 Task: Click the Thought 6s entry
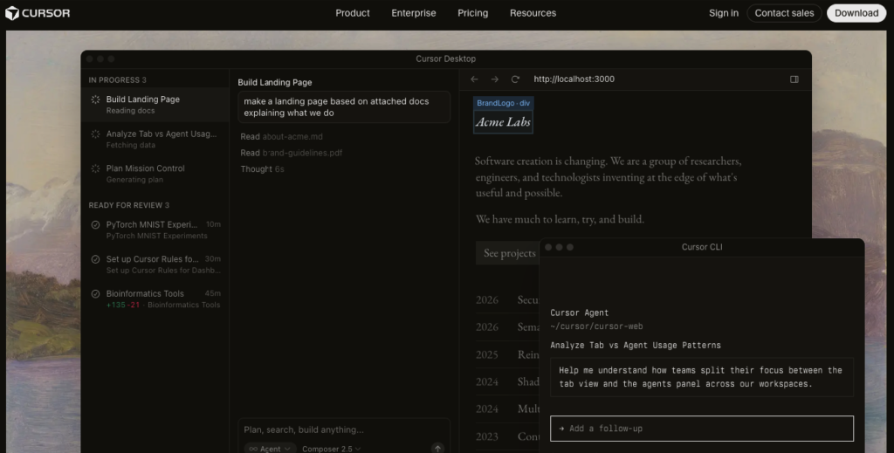262,169
